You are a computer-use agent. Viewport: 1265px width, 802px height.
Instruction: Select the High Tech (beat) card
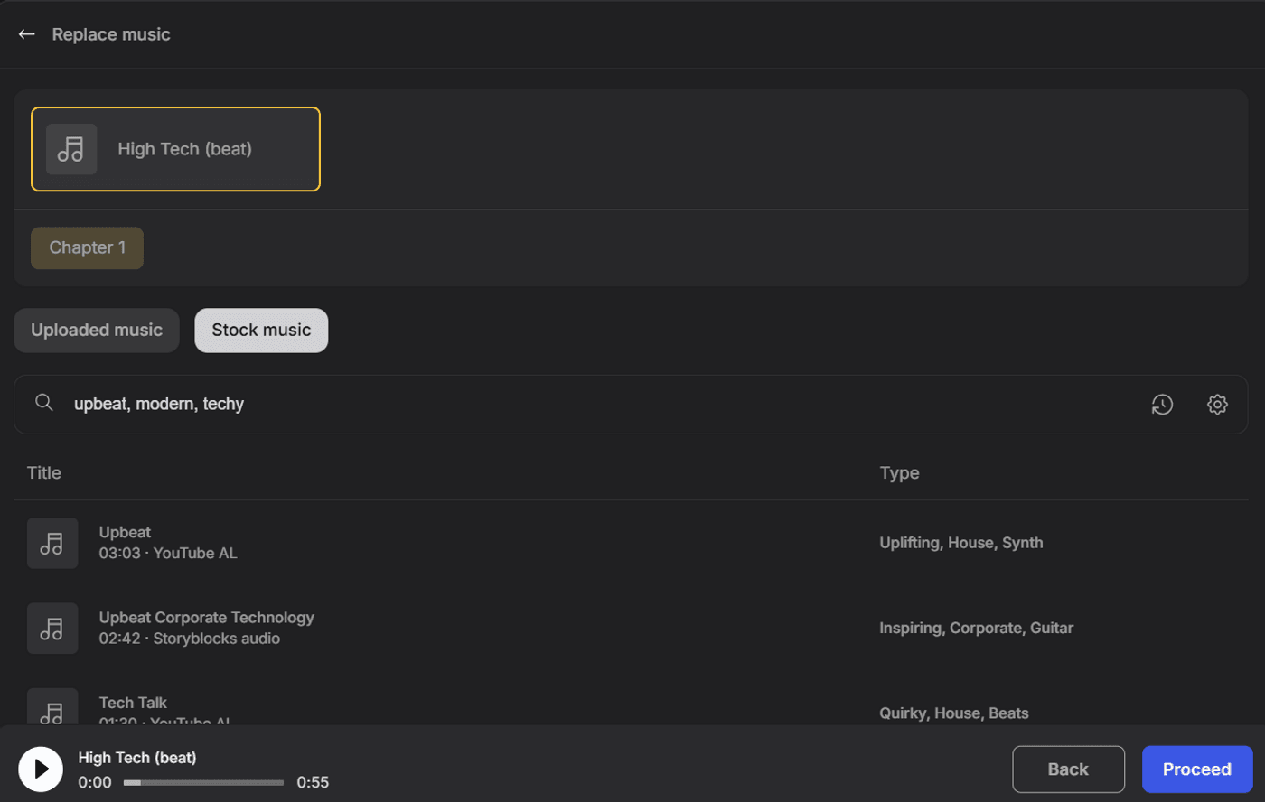coord(175,149)
